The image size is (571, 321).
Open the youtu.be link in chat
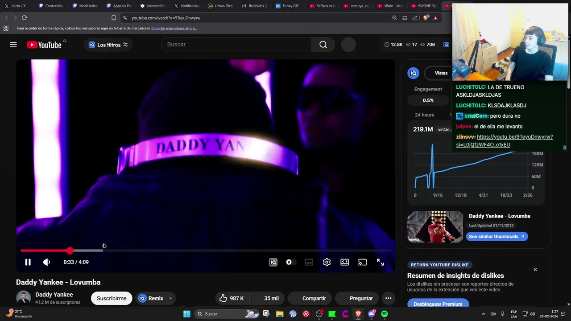[504, 141]
